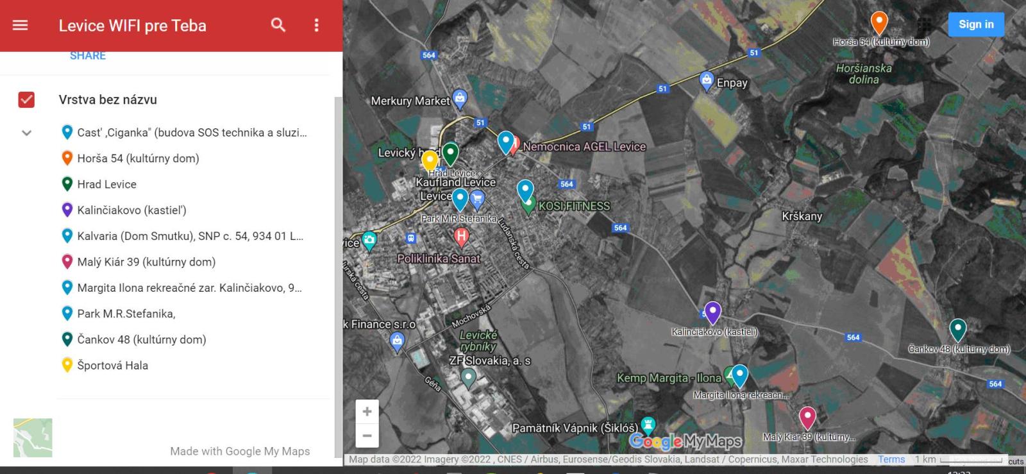Click Made with Google My Maps
This screenshot has width=1026, height=474.
coord(240,451)
